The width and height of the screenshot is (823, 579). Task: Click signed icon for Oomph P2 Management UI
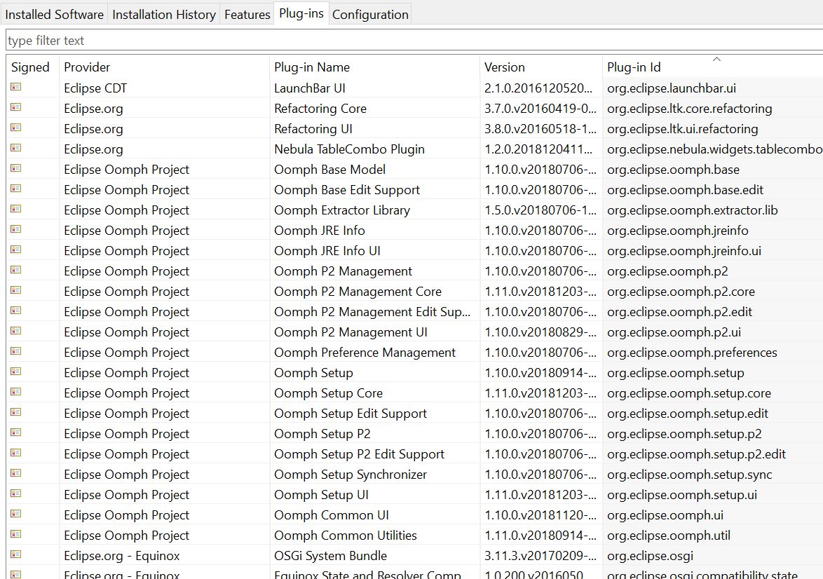[15, 332]
